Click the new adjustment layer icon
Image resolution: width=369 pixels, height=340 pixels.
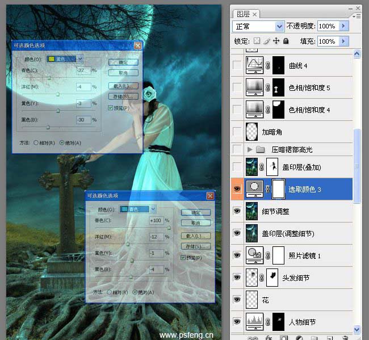pos(299,338)
